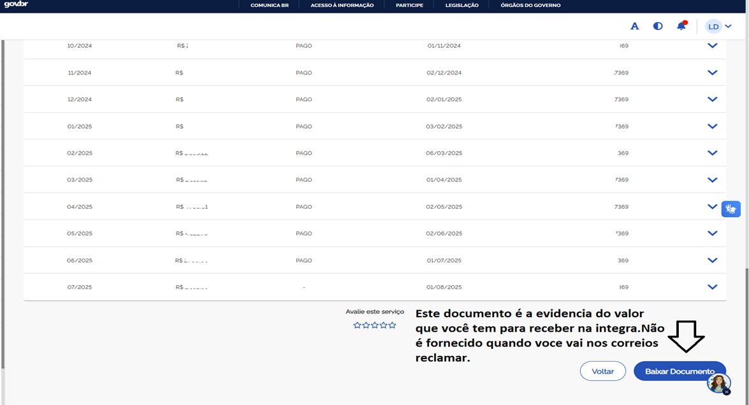Expand the 03/2025 row details
749x405 pixels.
click(712, 180)
